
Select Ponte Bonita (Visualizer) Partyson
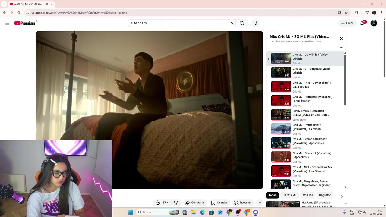click(x=305, y=129)
